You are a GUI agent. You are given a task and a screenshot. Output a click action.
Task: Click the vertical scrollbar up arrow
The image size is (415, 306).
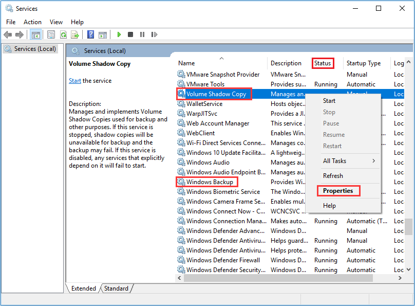click(408, 62)
